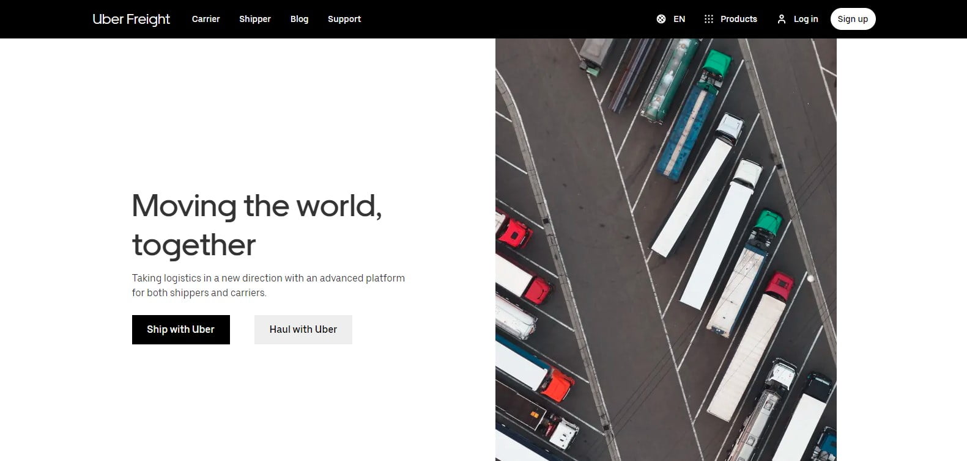The image size is (967, 461).
Task: Open the Carrier menu item
Action: [206, 19]
